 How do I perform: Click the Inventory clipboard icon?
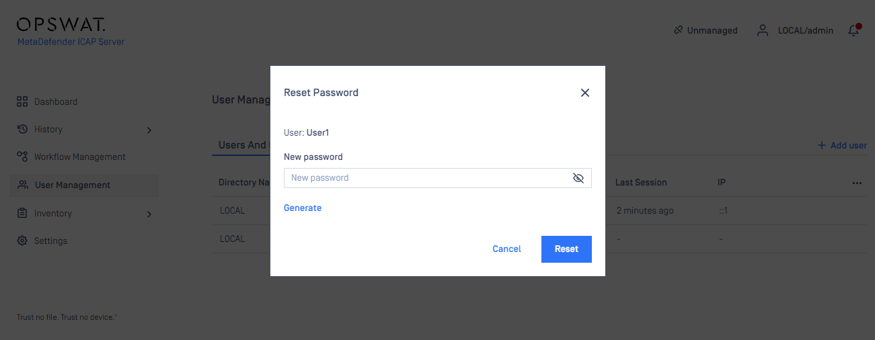[x=22, y=213]
